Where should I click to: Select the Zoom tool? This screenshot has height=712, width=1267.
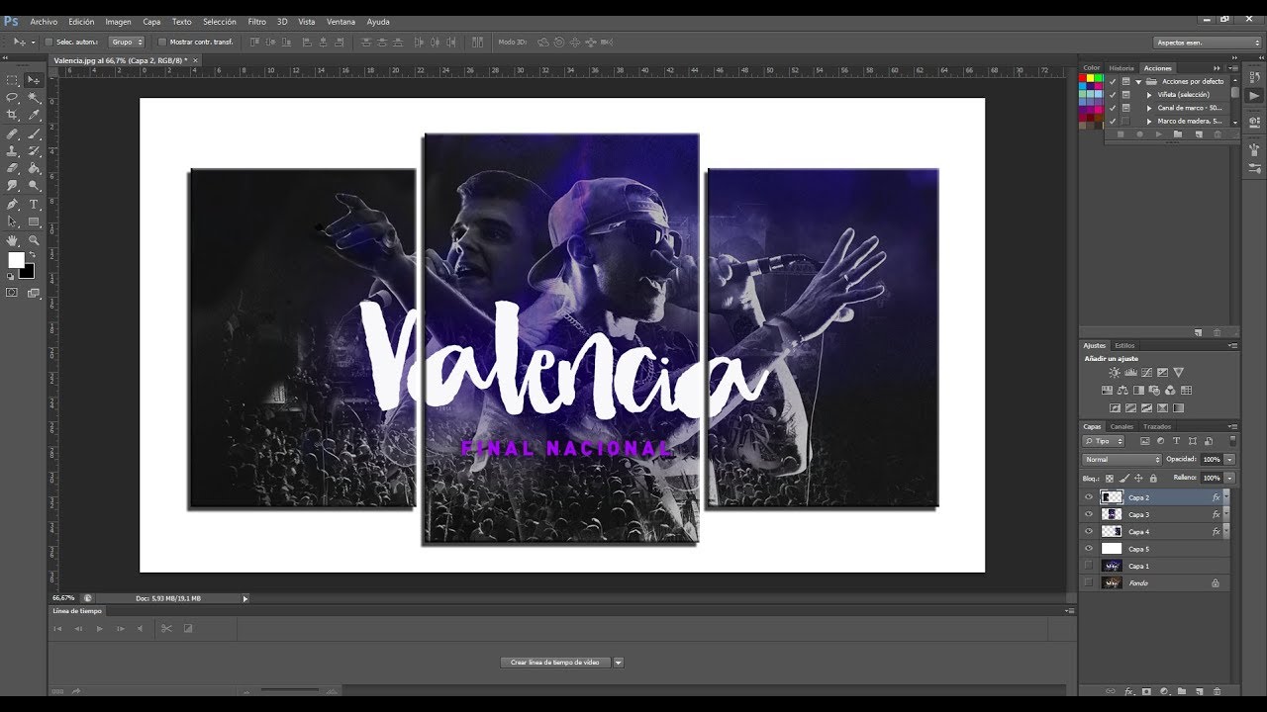34,240
